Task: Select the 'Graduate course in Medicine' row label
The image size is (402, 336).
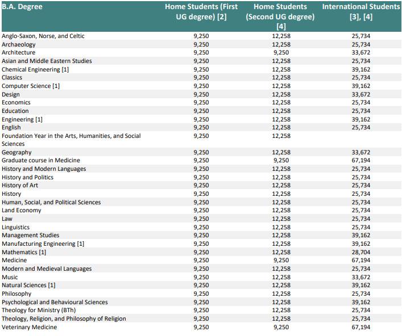Action: pos(41,161)
